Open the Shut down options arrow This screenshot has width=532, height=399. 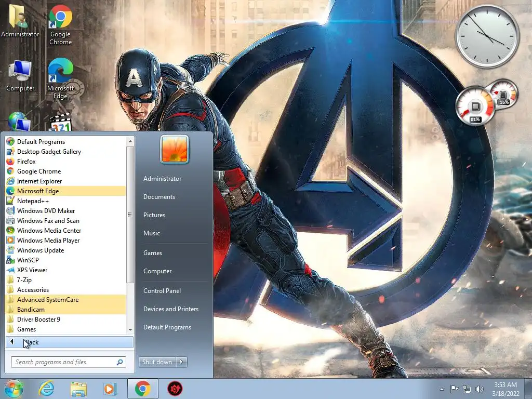pyautogui.click(x=181, y=362)
